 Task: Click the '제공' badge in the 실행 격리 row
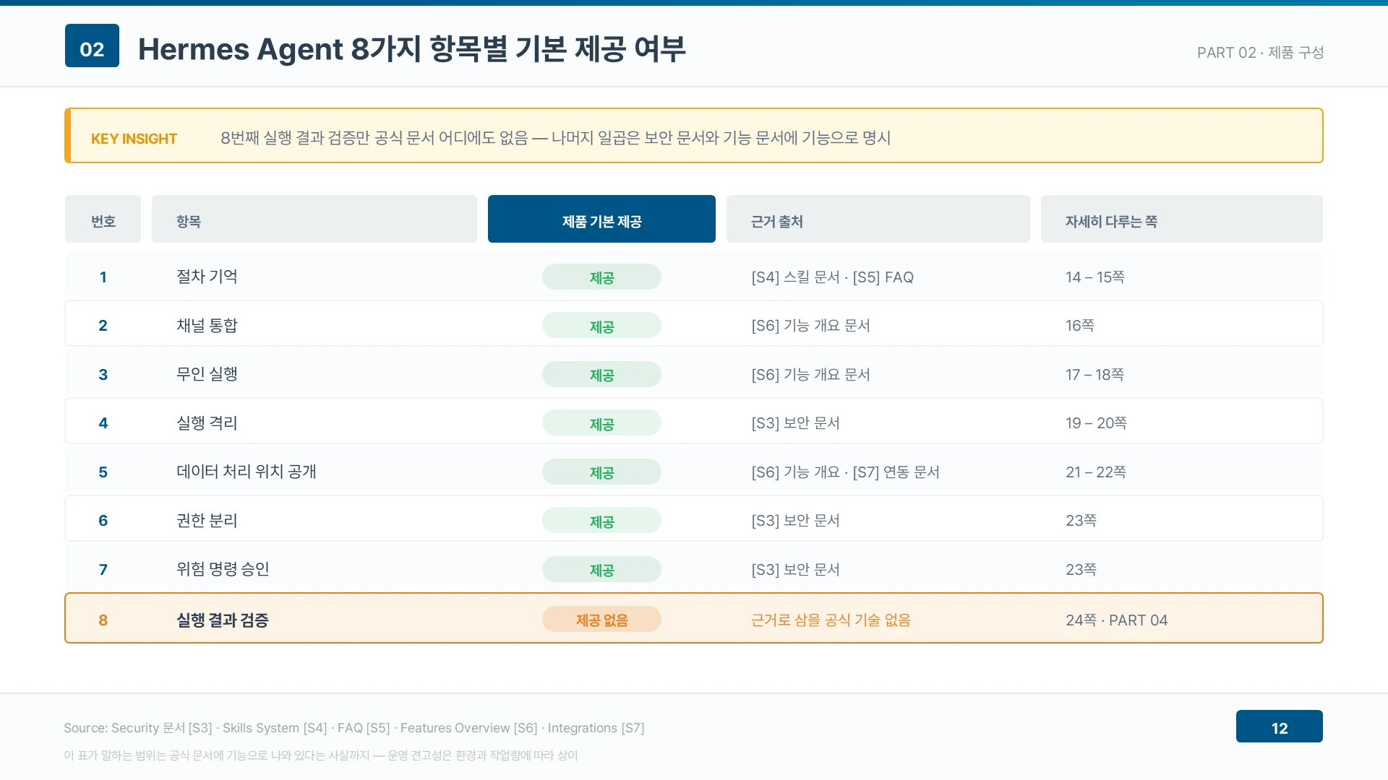click(601, 423)
